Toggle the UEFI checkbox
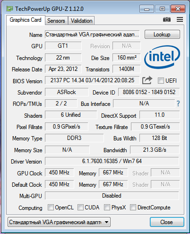 (161, 81)
